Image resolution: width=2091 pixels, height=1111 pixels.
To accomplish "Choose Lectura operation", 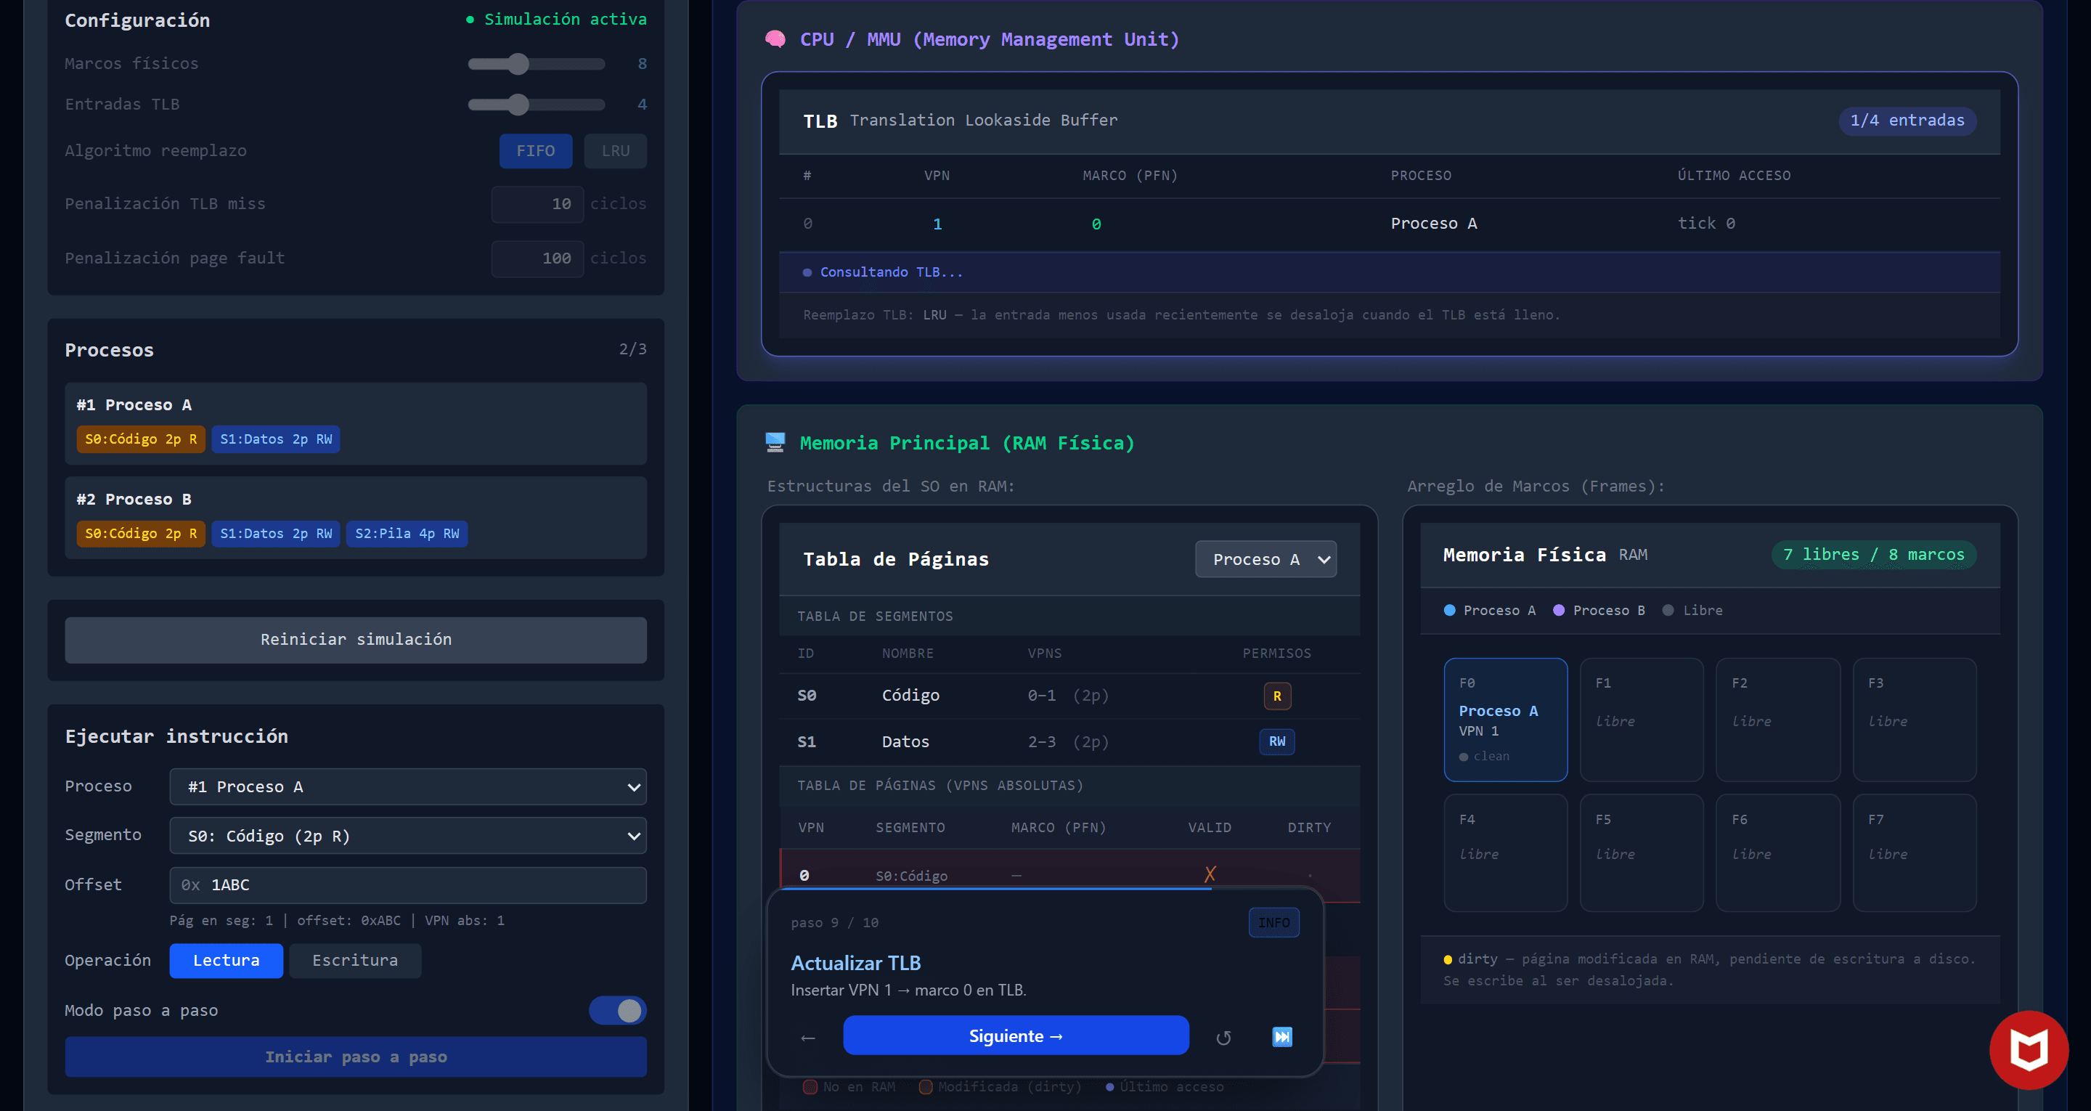I will [226, 961].
